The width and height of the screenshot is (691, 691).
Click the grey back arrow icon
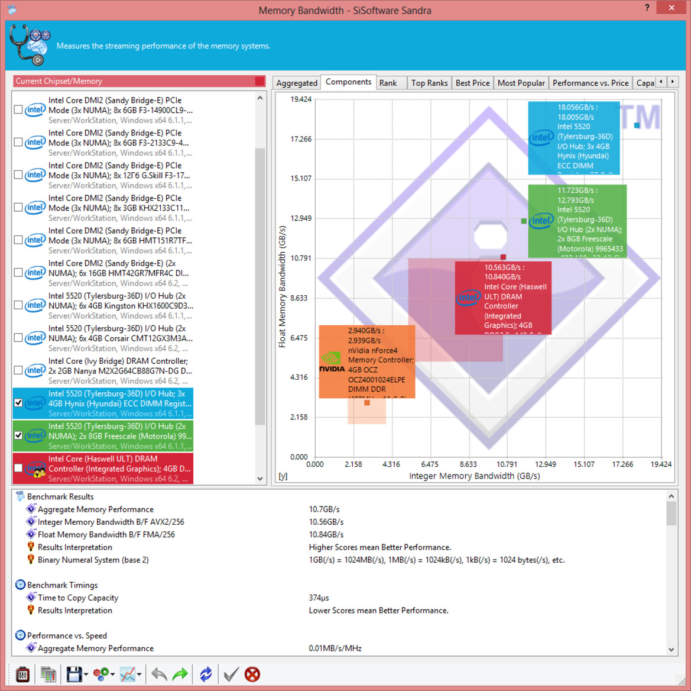[x=159, y=674]
